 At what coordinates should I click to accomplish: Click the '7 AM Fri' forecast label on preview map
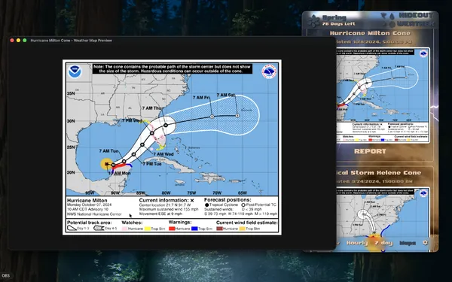(201, 98)
